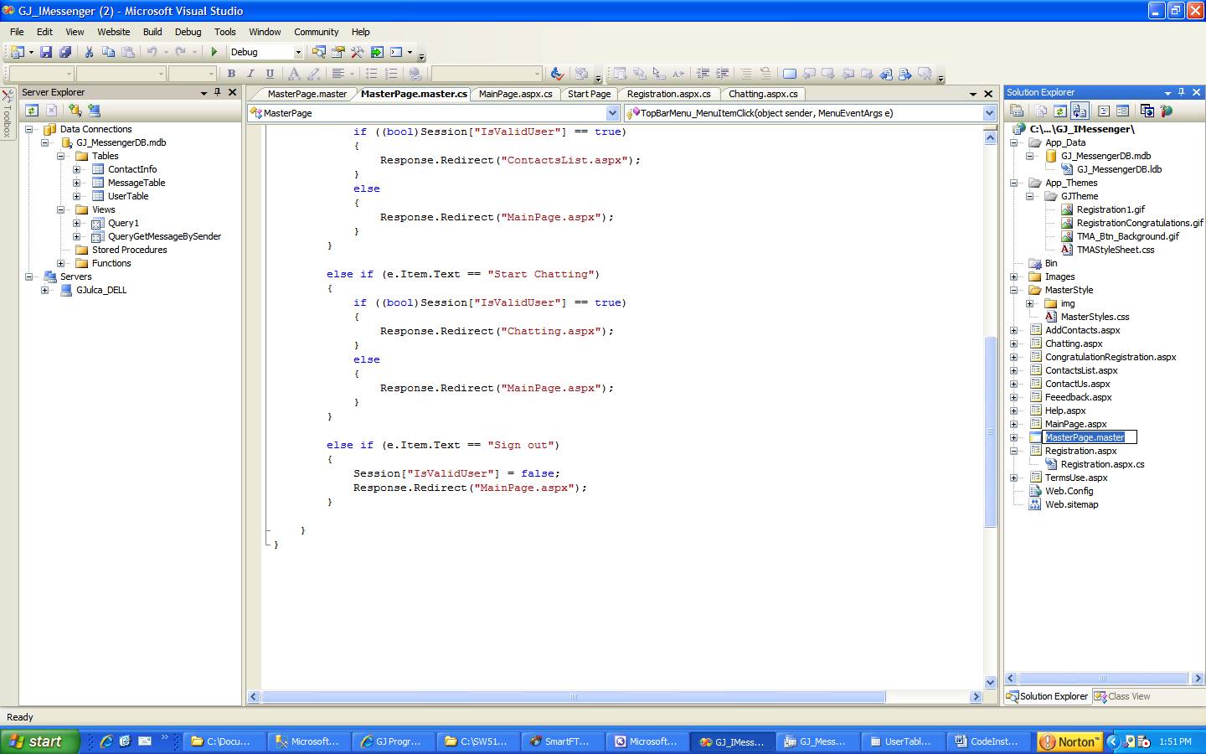This screenshot has height=754, width=1206.
Task: Expand the ContactInfo table node
Action: click(x=76, y=169)
